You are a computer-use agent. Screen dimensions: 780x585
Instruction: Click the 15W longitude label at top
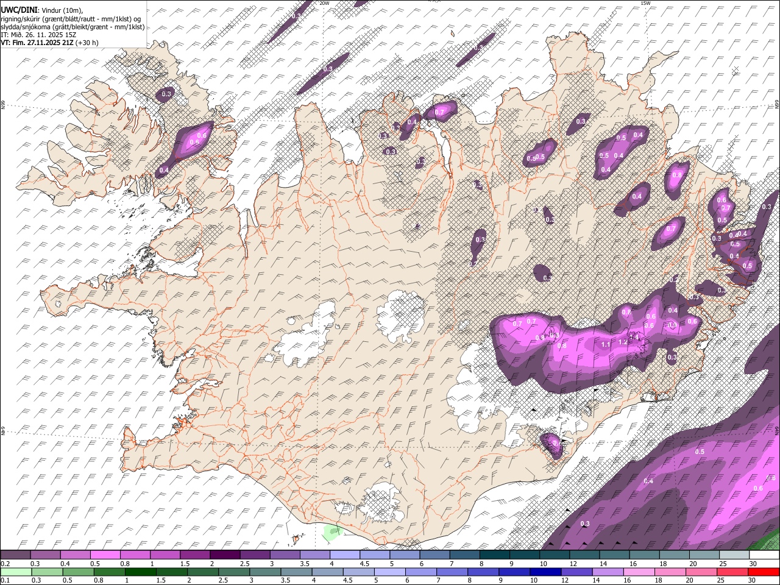click(645, 3)
